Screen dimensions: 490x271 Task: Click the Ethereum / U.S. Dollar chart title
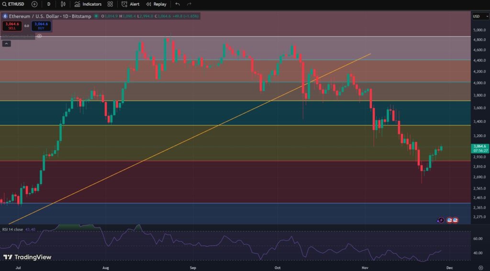click(50, 16)
